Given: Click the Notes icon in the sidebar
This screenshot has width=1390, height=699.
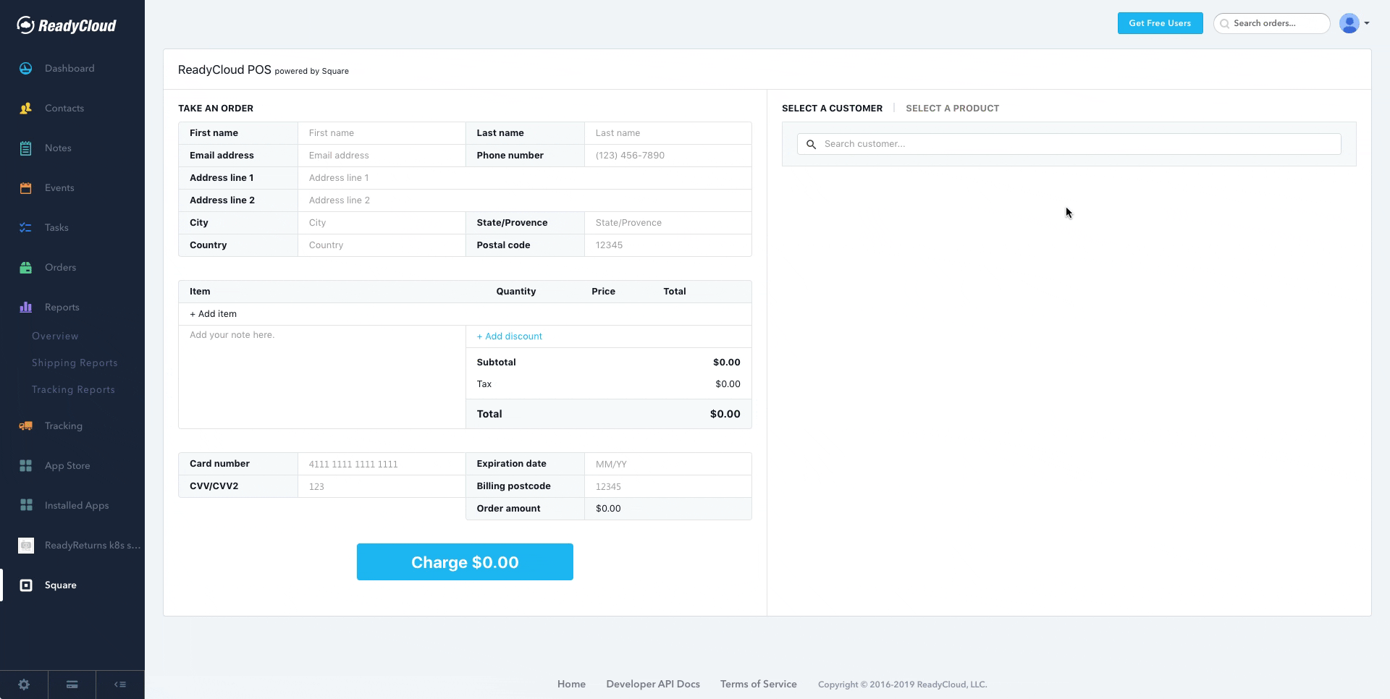Looking at the screenshot, I should point(26,148).
